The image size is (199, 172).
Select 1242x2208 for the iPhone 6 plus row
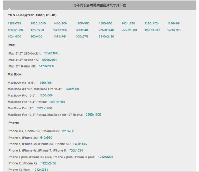[x=106, y=157]
